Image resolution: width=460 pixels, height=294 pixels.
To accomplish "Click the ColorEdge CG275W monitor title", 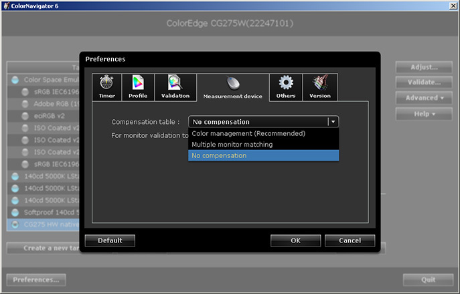I will [x=230, y=23].
